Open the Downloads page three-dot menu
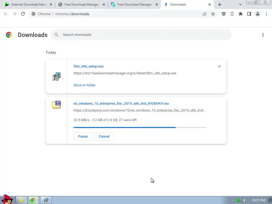The height and width of the screenshot is (204, 272). 263,35
